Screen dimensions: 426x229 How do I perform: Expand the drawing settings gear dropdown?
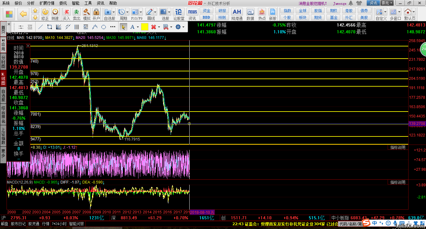[183, 27]
